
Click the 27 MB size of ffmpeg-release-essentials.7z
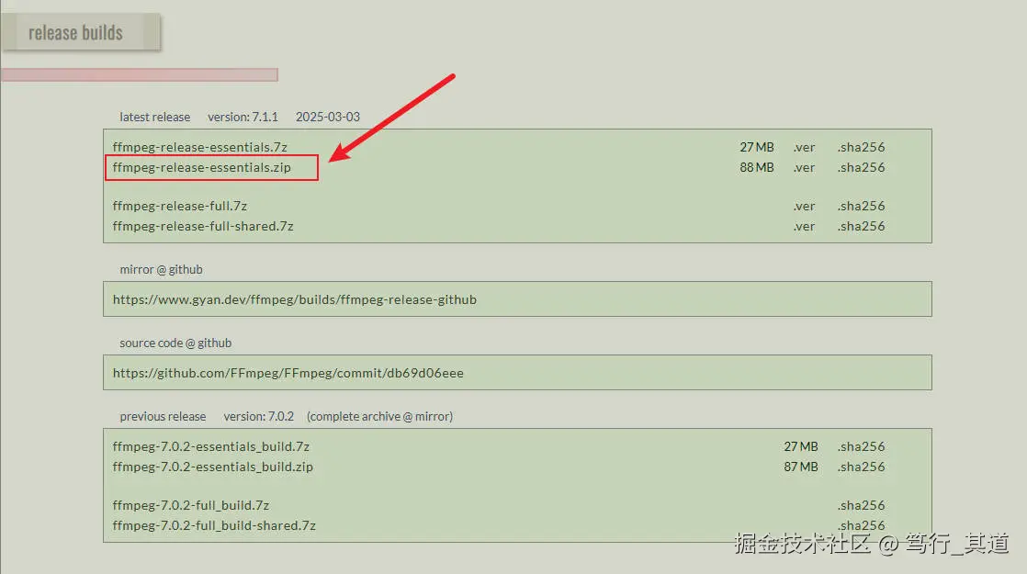coord(757,147)
